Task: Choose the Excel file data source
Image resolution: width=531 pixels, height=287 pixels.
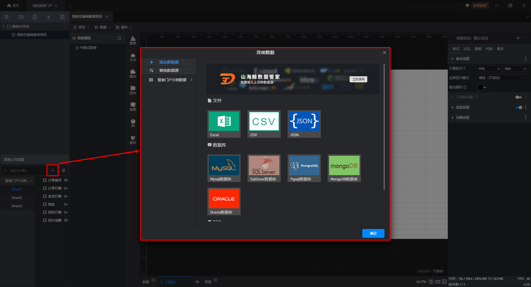Action: pyautogui.click(x=224, y=124)
